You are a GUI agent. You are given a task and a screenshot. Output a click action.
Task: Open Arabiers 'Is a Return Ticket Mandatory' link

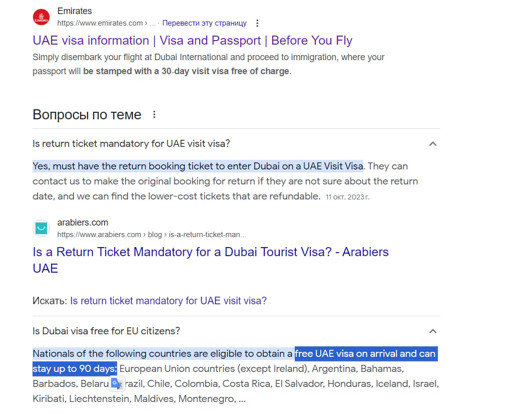coord(211,260)
